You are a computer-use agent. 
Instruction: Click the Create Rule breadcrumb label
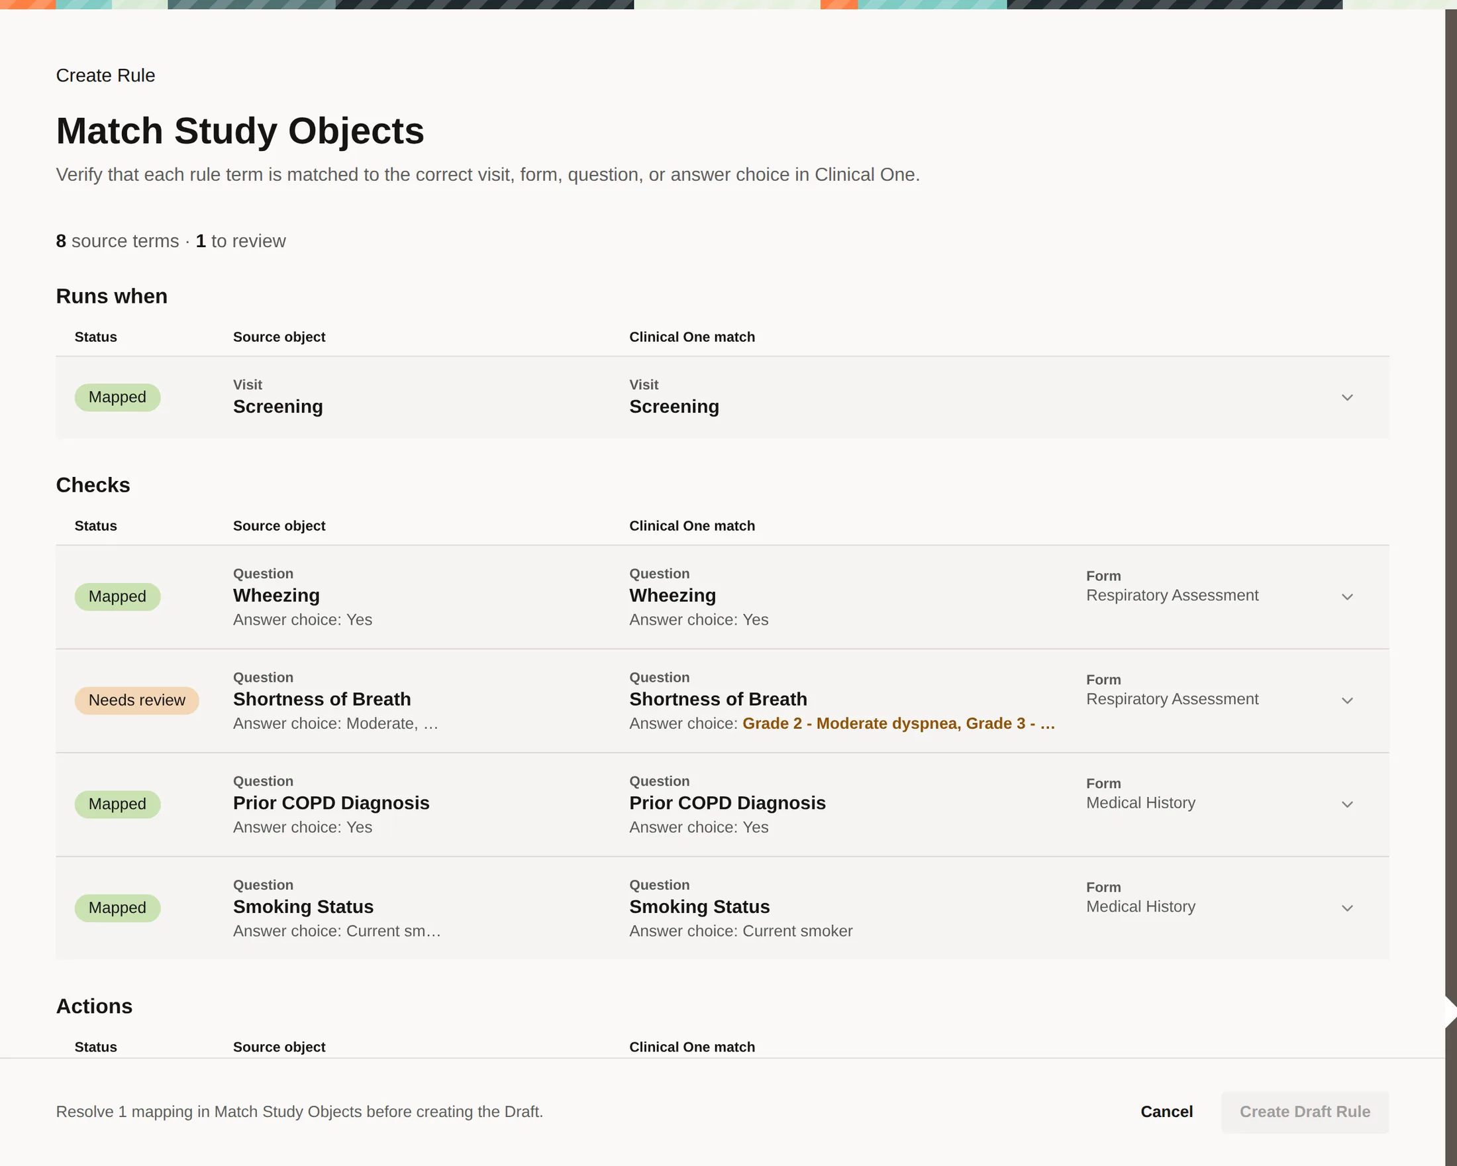pos(105,75)
